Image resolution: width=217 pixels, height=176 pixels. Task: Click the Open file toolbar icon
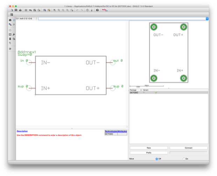click(x=12, y=10)
